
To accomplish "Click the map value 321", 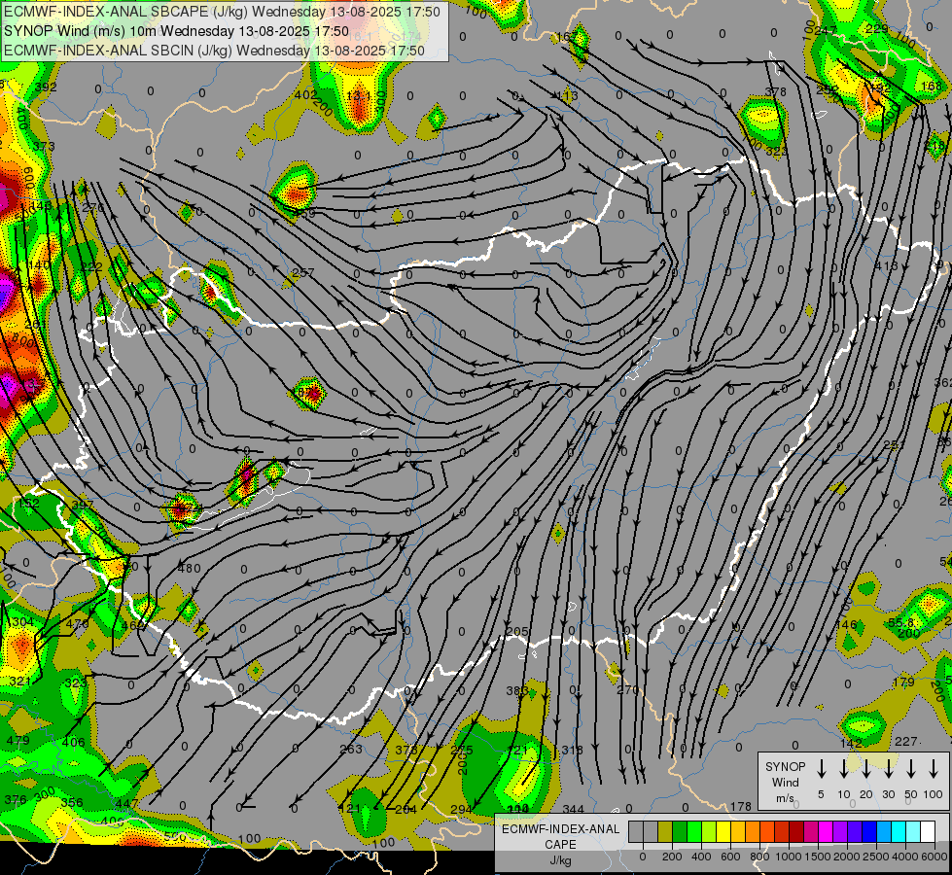I will pyautogui.click(x=19, y=682).
